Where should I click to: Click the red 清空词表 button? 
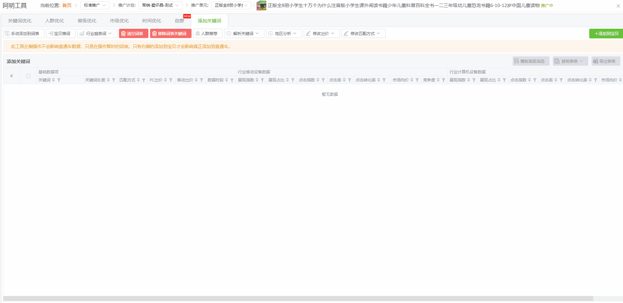134,33
